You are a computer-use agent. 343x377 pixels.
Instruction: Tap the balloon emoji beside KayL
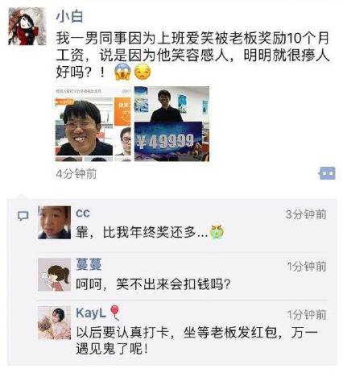click(x=115, y=313)
